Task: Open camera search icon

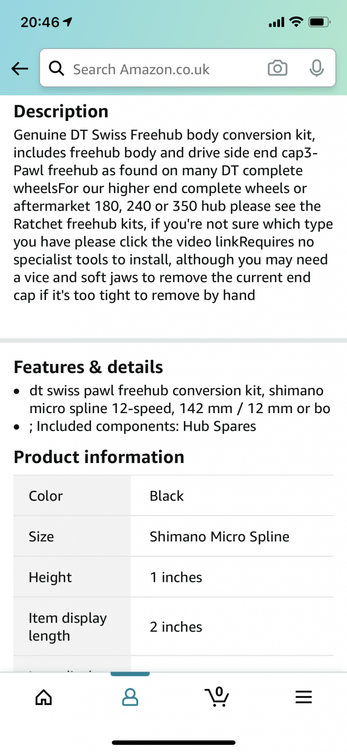Action: pos(278,69)
